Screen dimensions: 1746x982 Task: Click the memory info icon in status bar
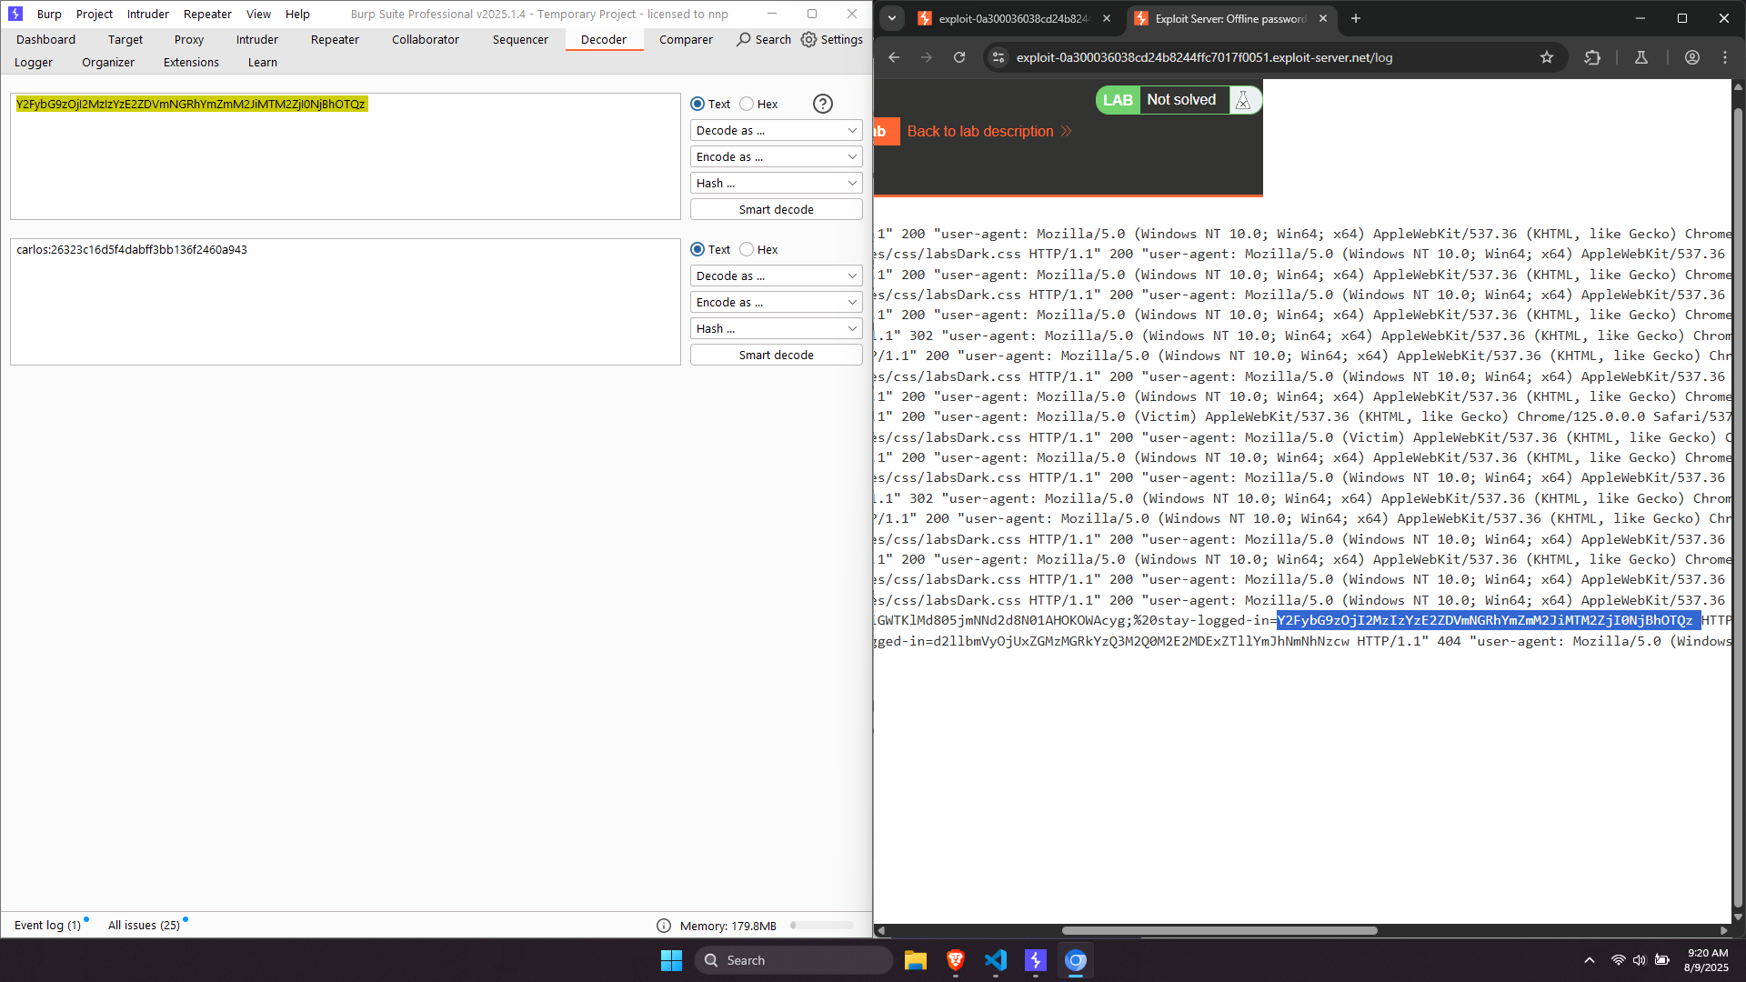[664, 926]
